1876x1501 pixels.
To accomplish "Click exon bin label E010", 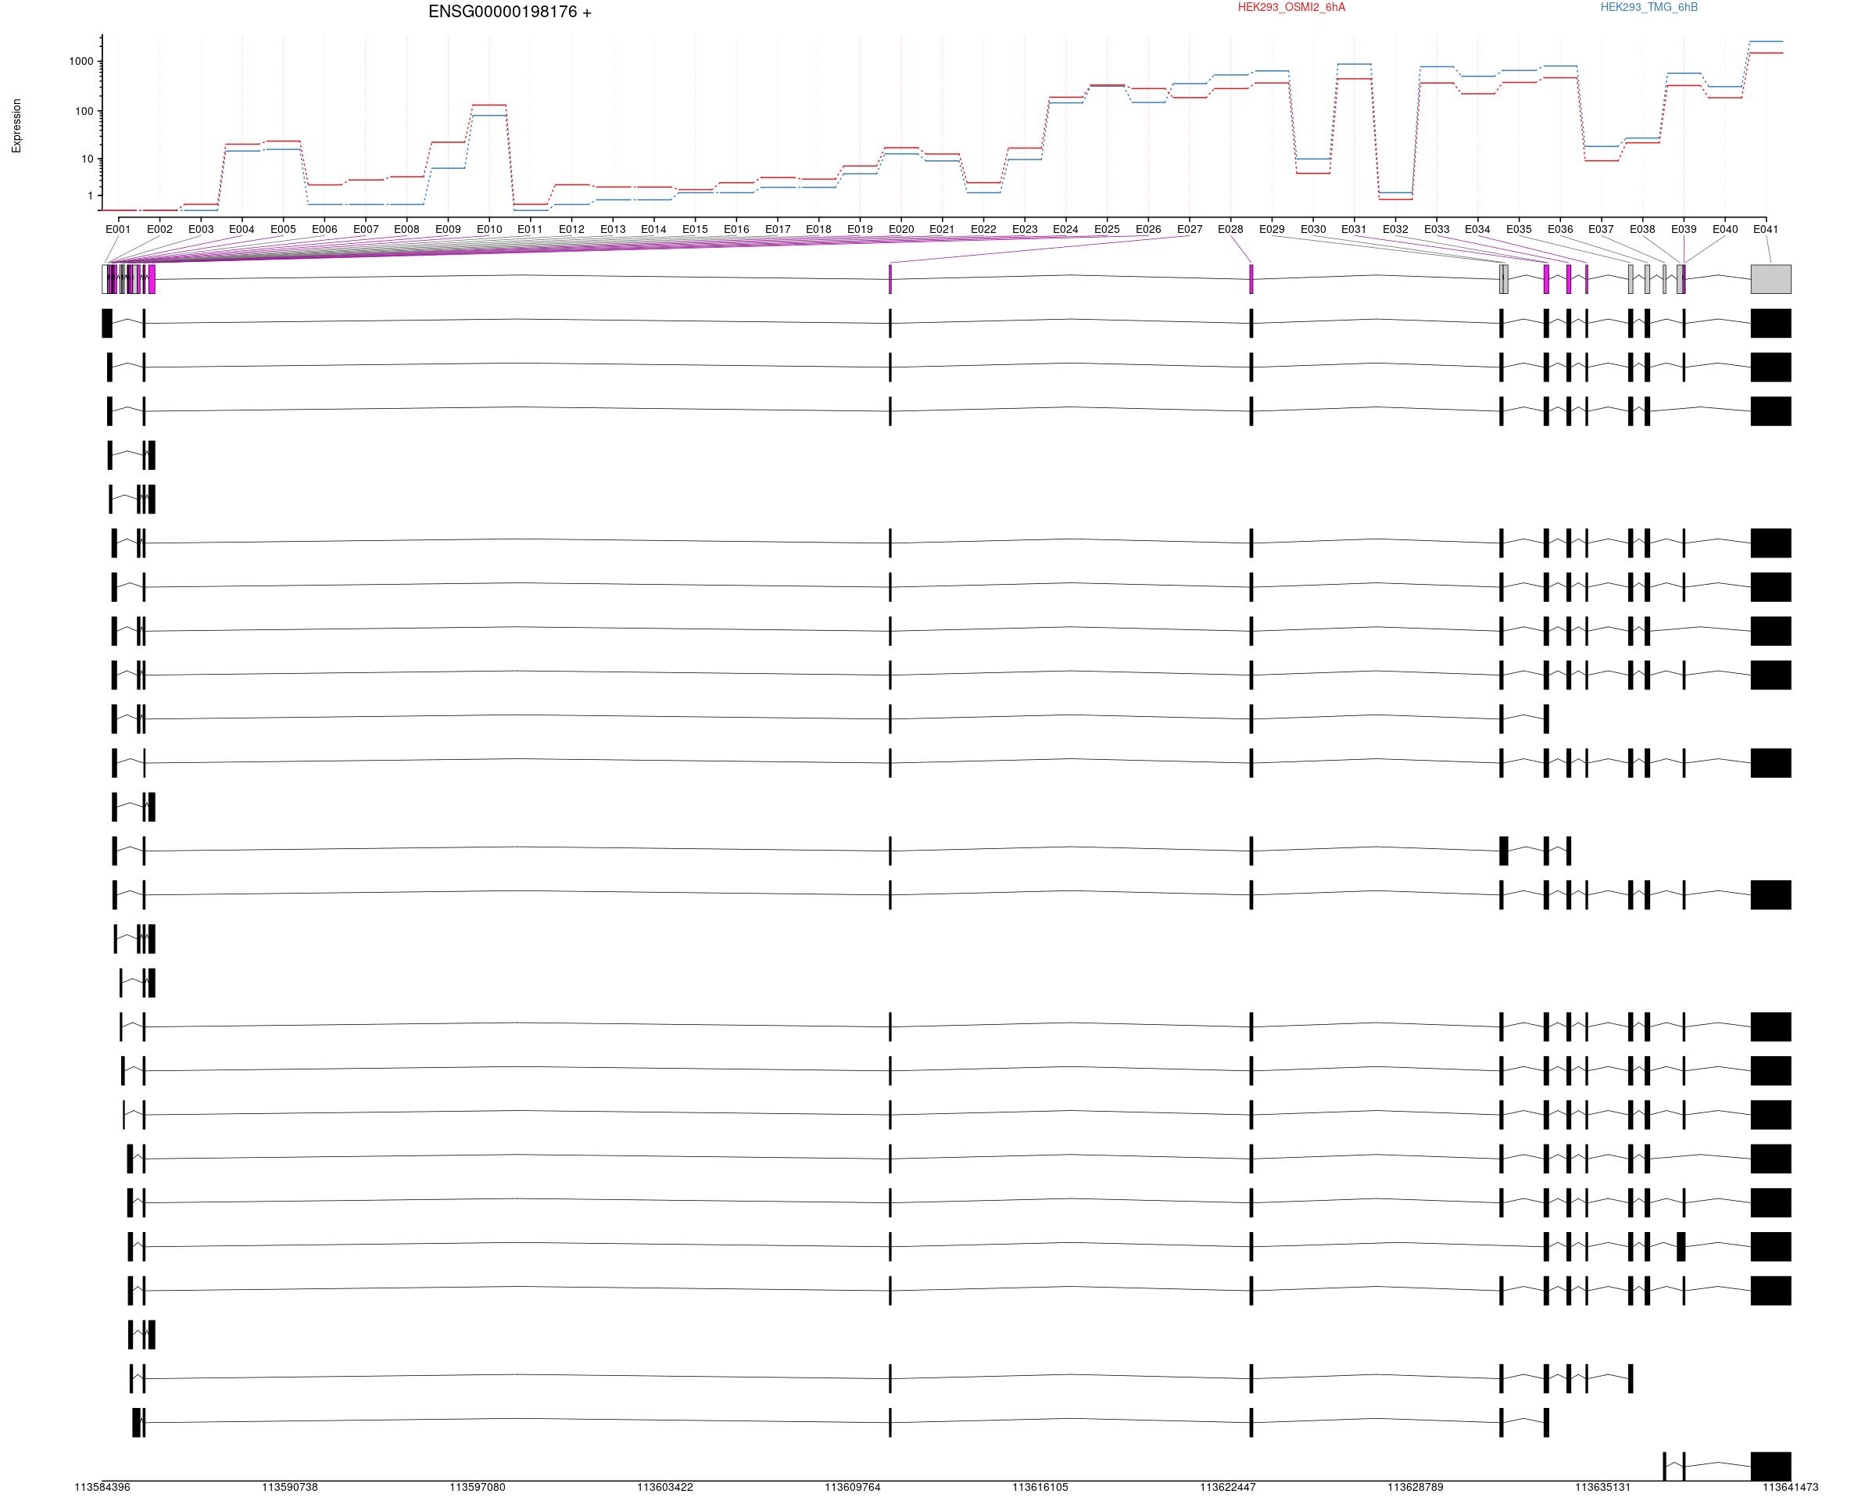I will click(489, 230).
